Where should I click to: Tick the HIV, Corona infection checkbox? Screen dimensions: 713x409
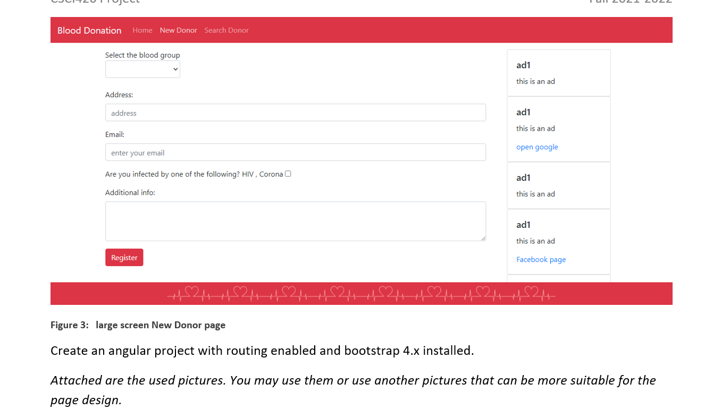(288, 174)
